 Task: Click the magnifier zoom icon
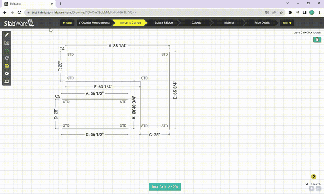[307, 184]
